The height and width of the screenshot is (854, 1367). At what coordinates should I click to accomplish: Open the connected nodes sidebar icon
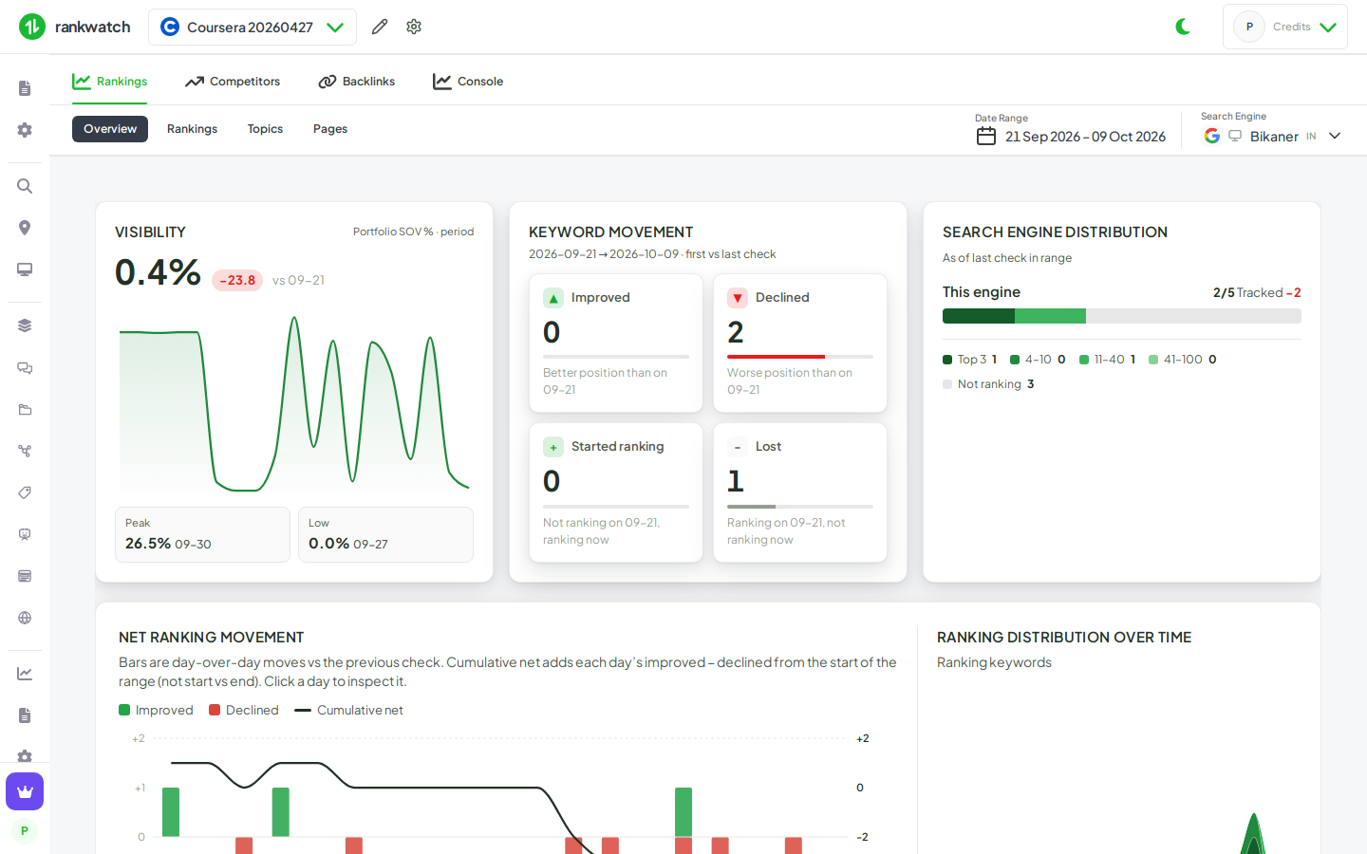click(25, 451)
